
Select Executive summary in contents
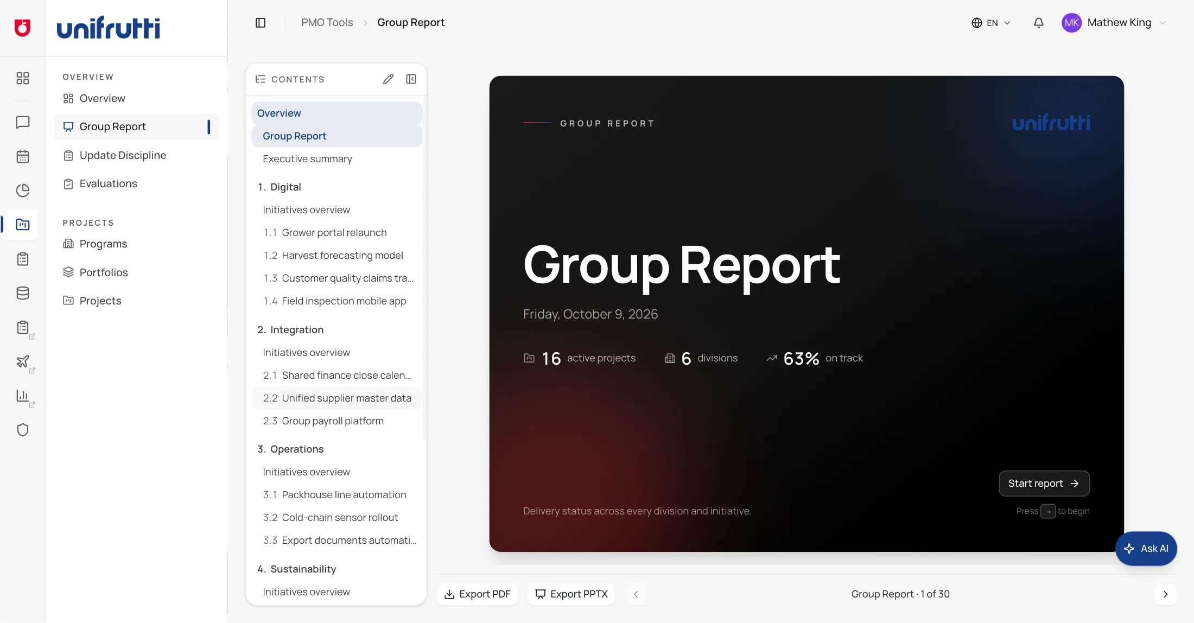coord(336,158)
